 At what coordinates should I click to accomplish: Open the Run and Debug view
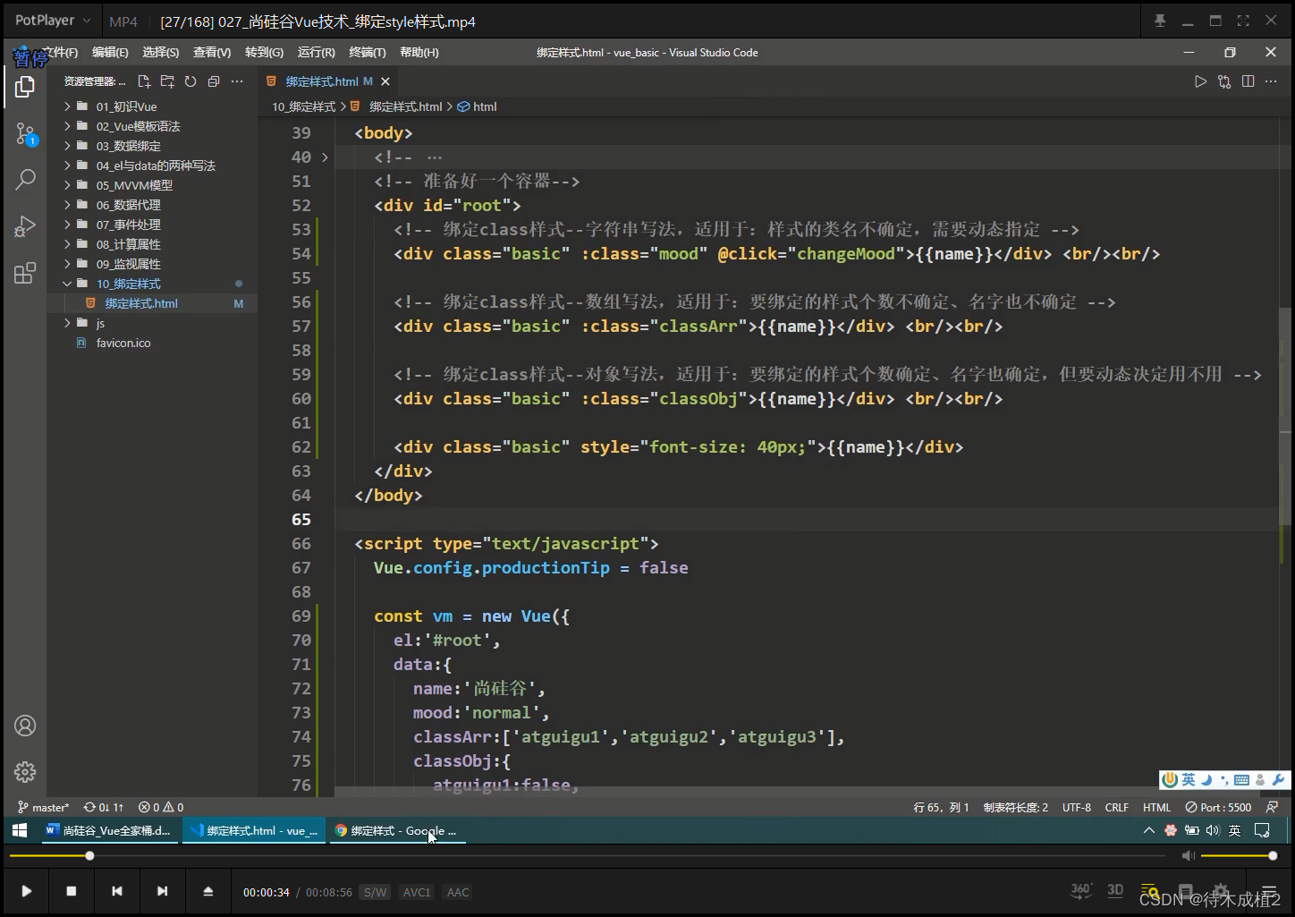tap(25, 226)
